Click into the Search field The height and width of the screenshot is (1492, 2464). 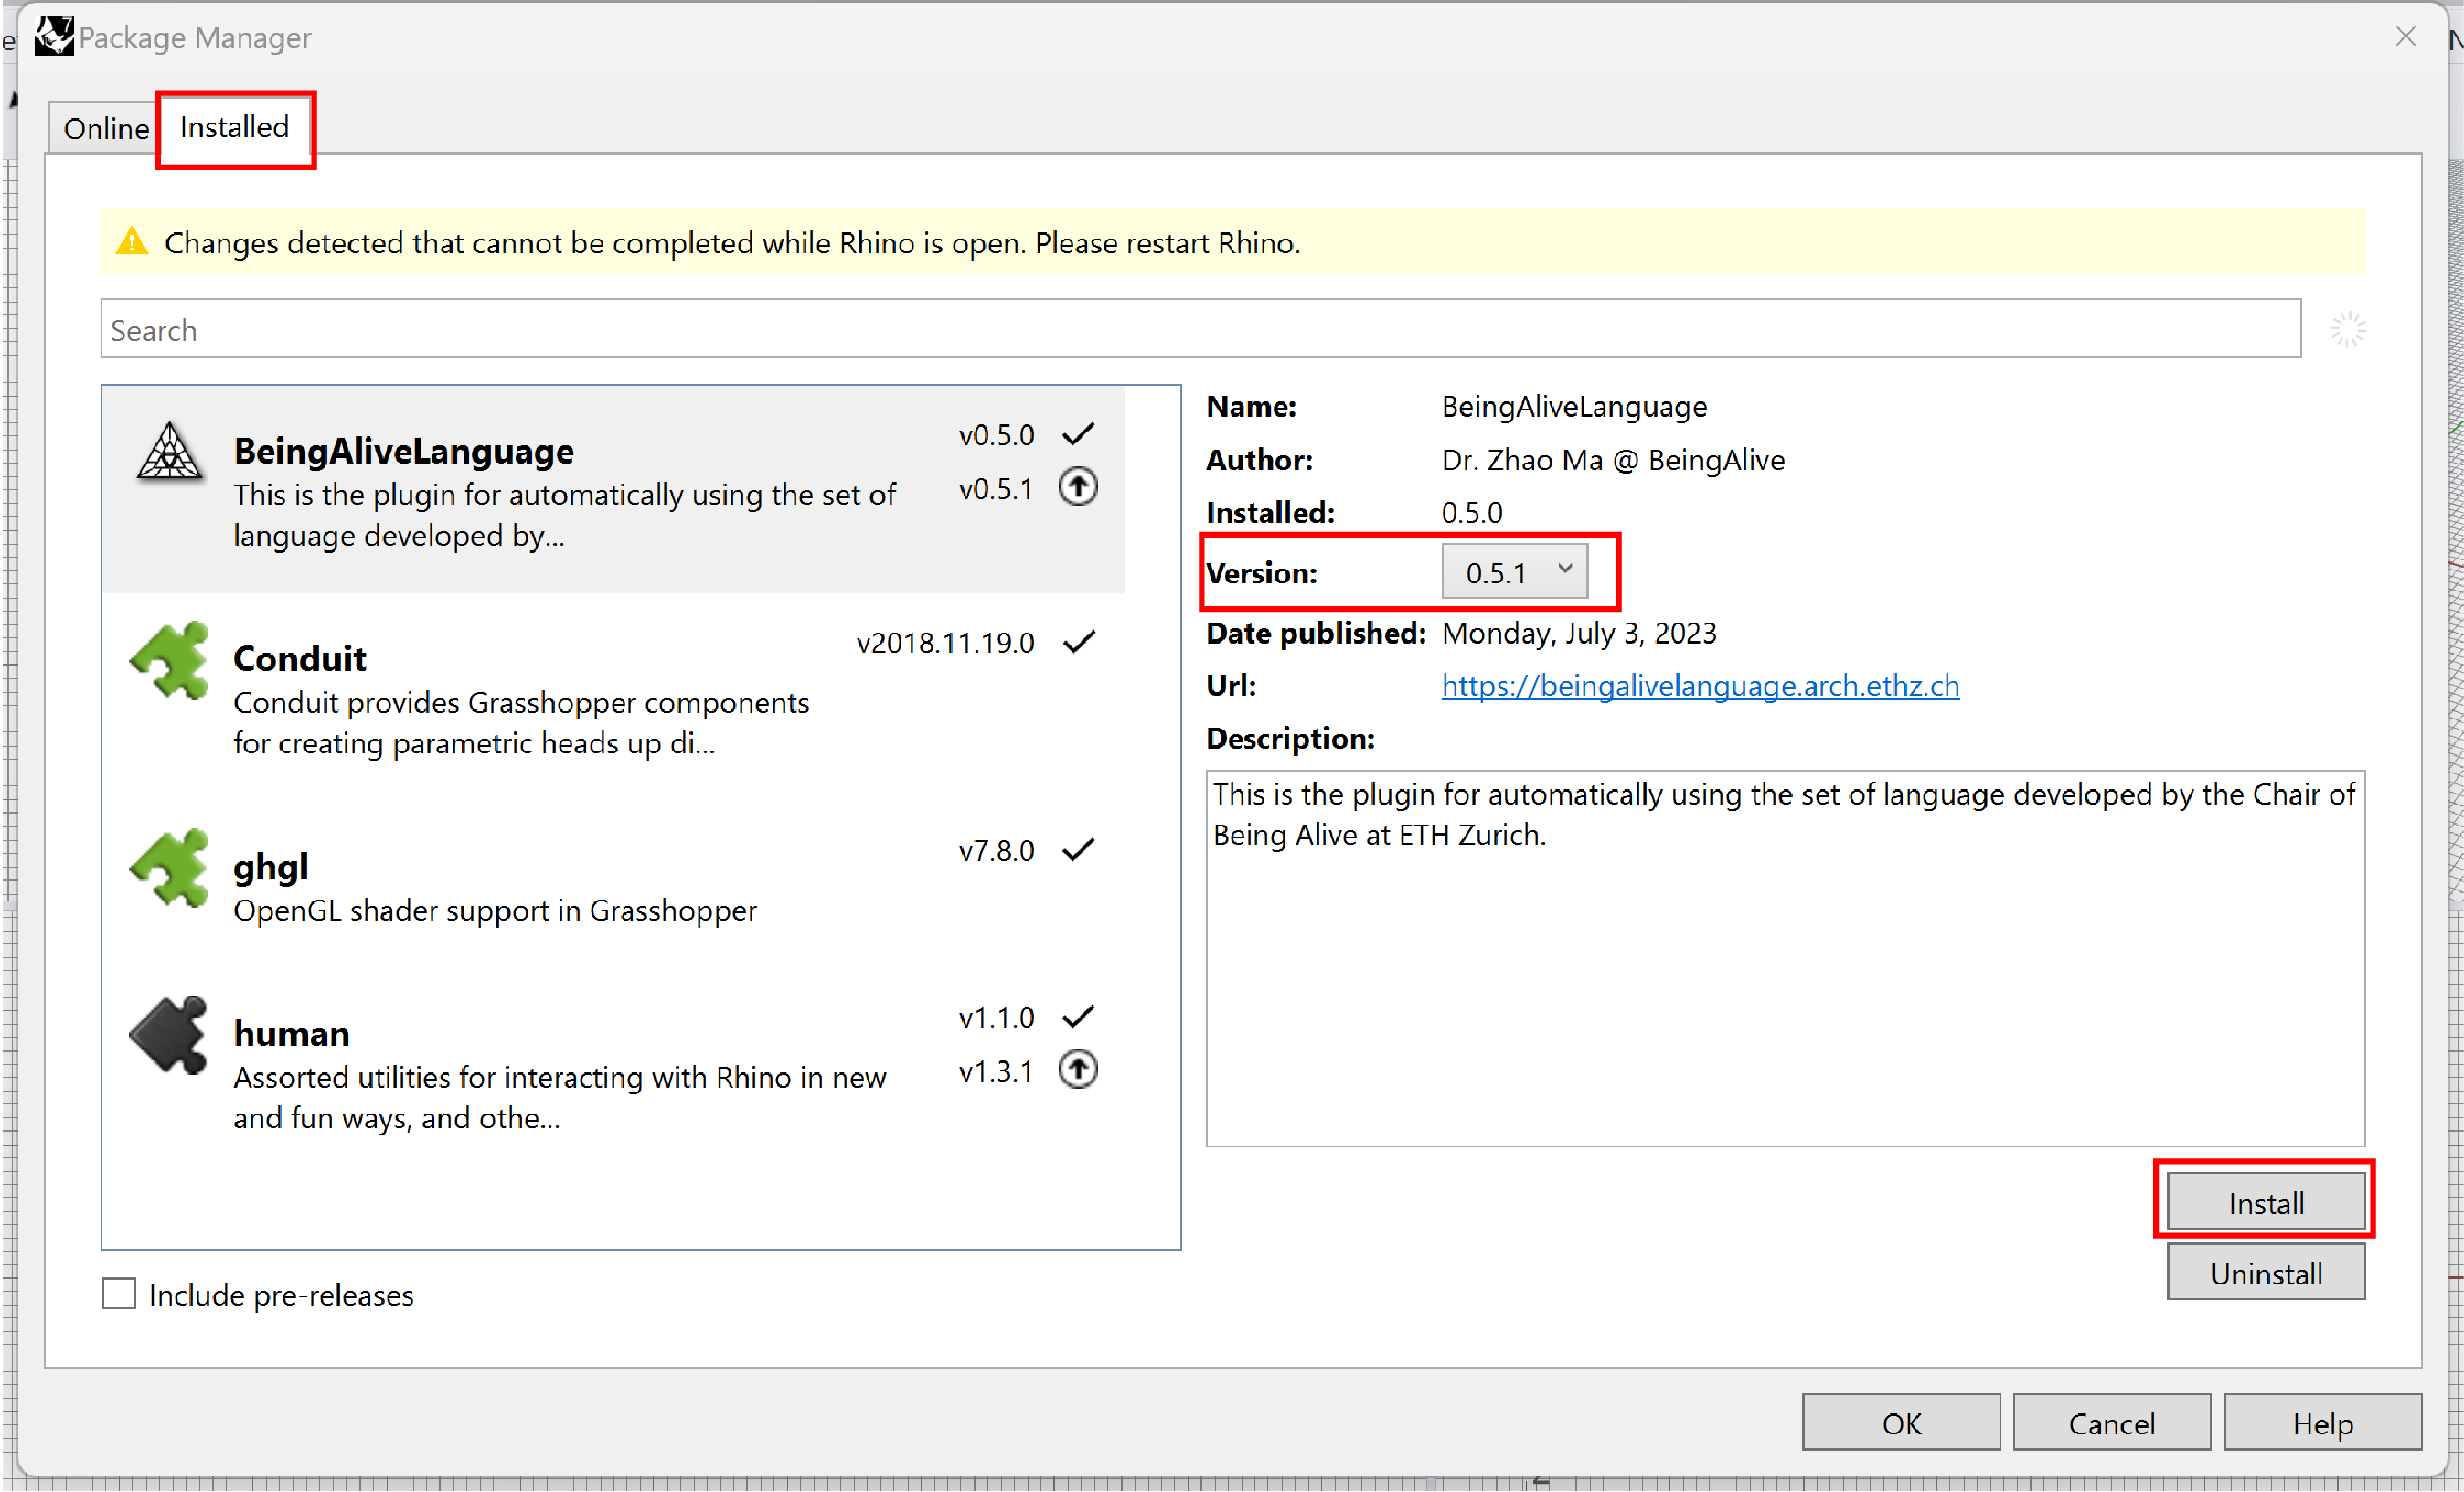click(1200, 329)
